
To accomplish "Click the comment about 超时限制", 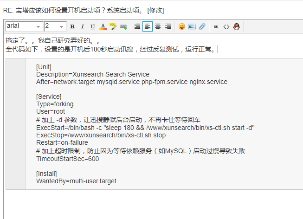I will pyautogui.click(x=141, y=151).
